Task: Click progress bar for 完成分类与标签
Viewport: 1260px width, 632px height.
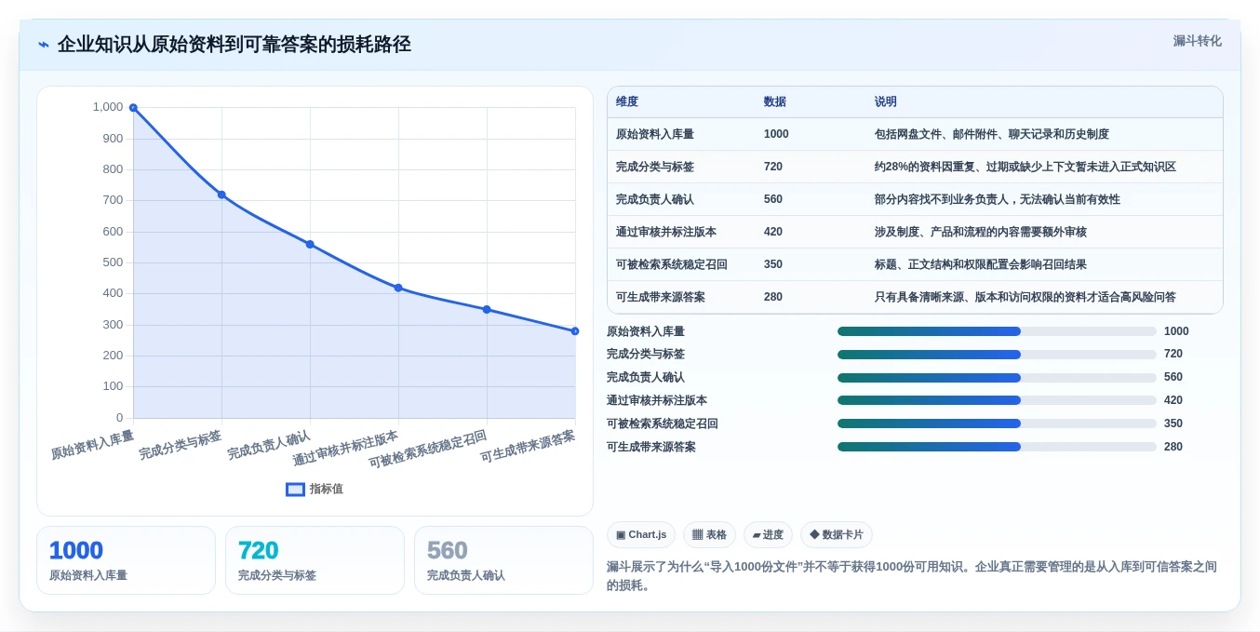Action: coord(997,355)
